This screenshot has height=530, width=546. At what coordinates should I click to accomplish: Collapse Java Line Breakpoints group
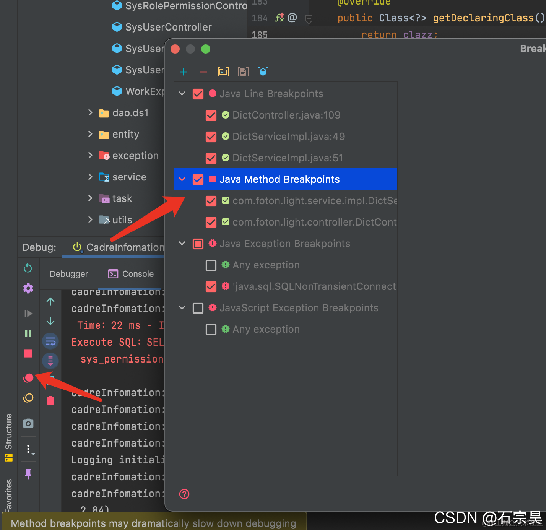(182, 93)
